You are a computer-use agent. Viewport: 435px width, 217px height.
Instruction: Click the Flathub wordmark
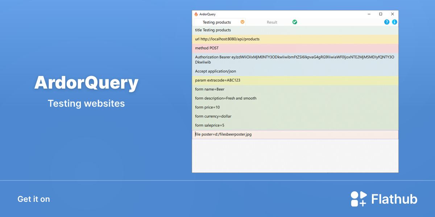coord(394,199)
